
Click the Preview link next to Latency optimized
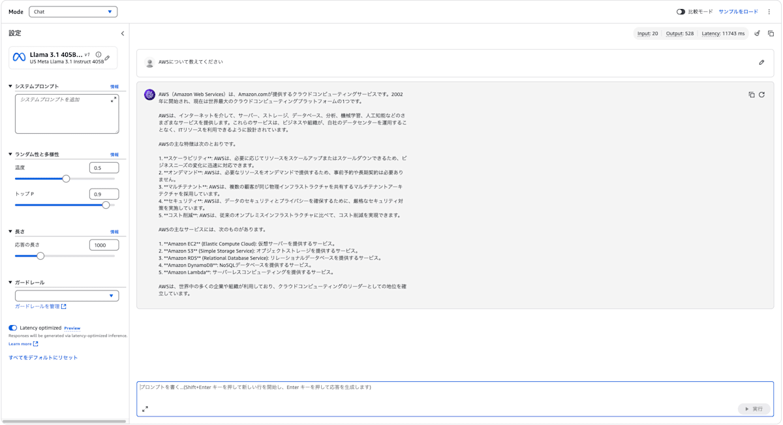tap(72, 328)
